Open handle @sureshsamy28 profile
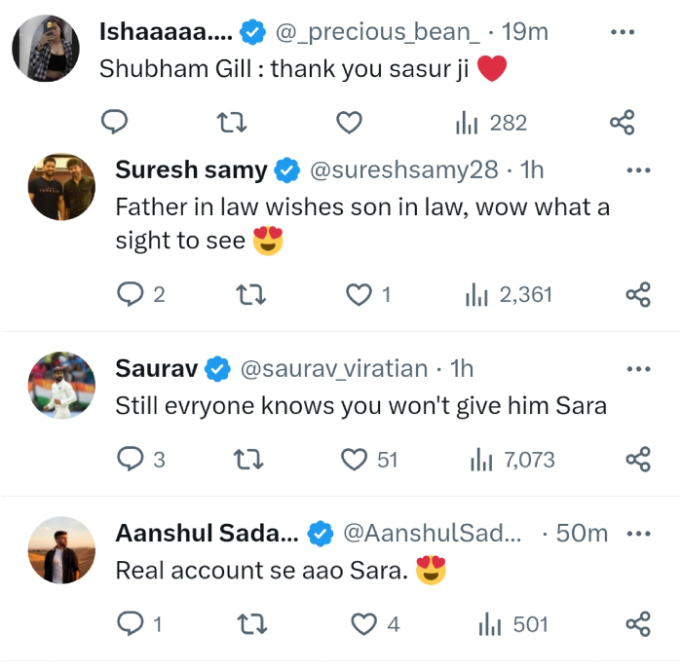Viewport: 682px width, 671px height. pyautogui.click(x=403, y=170)
